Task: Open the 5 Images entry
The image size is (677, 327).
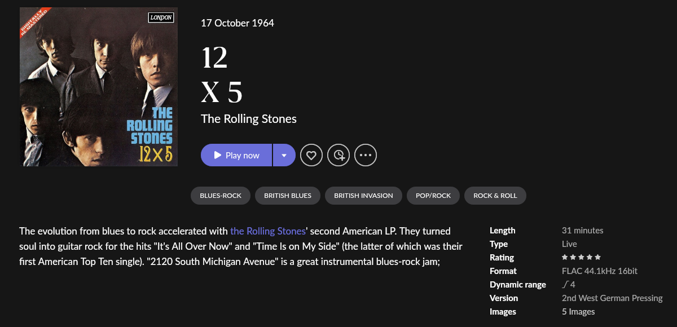Action: tap(578, 312)
